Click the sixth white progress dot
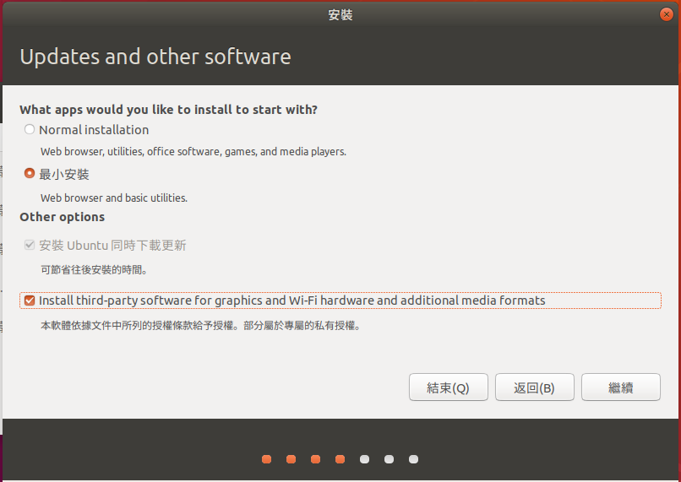 click(x=390, y=459)
